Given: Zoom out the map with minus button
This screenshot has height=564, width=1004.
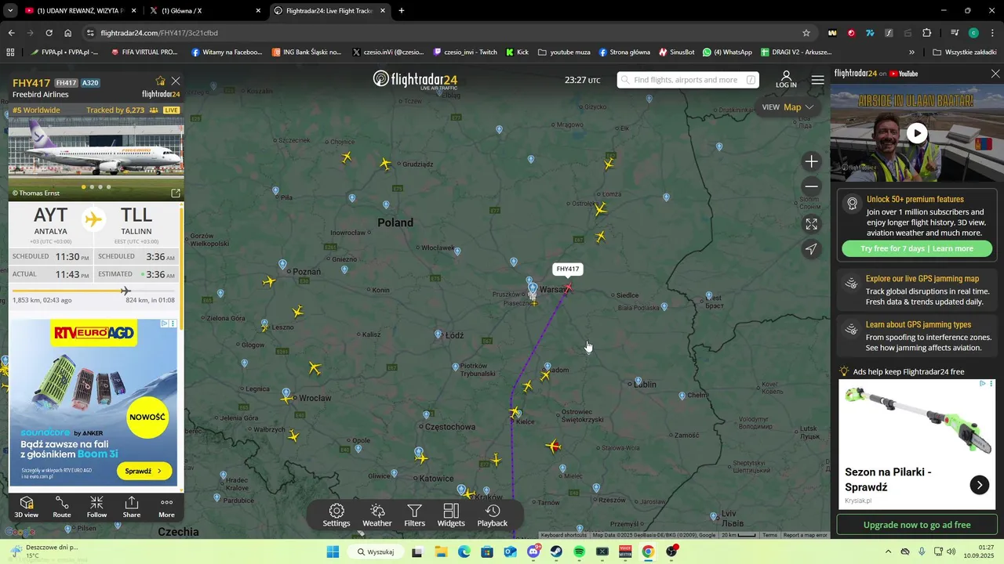Looking at the screenshot, I should point(812,186).
